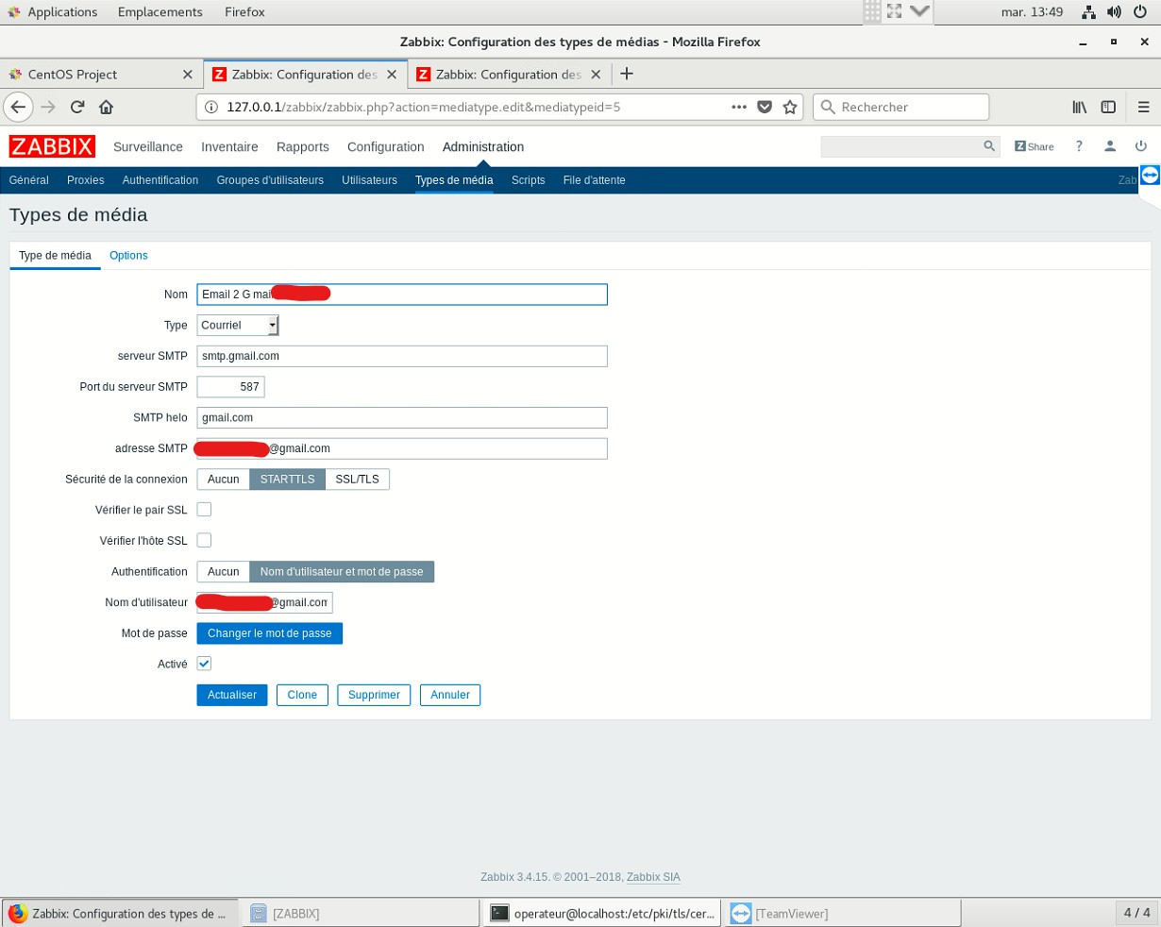Image resolution: width=1161 pixels, height=927 pixels.
Task: Select STARTTLS connection security
Action: [x=288, y=480]
